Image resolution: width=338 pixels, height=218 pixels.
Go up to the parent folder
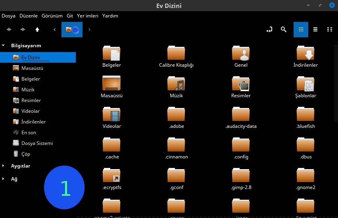click(37, 29)
